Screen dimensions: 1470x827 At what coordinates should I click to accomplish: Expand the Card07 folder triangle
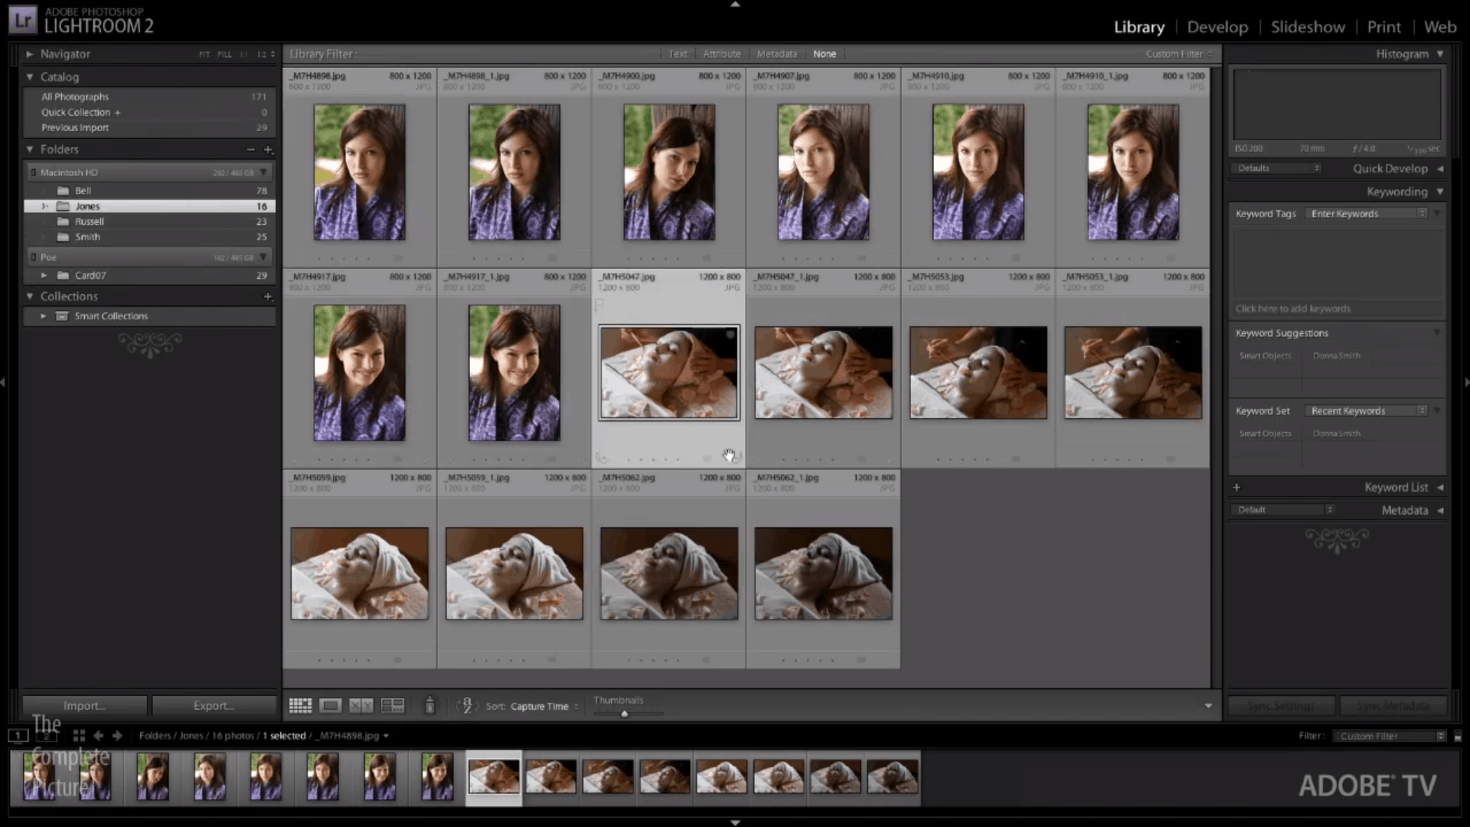pyautogui.click(x=44, y=275)
